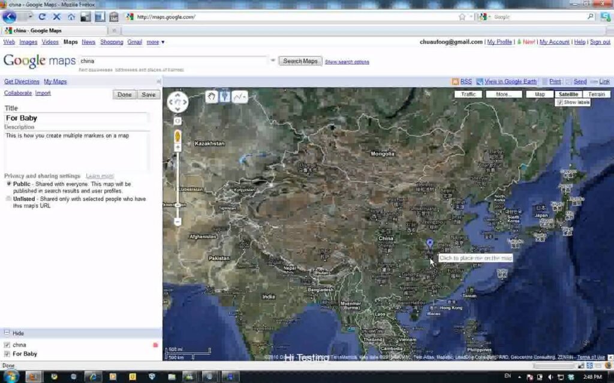The height and width of the screenshot is (383, 614).
Task: Zoom out with the minus button
Action: point(177,221)
